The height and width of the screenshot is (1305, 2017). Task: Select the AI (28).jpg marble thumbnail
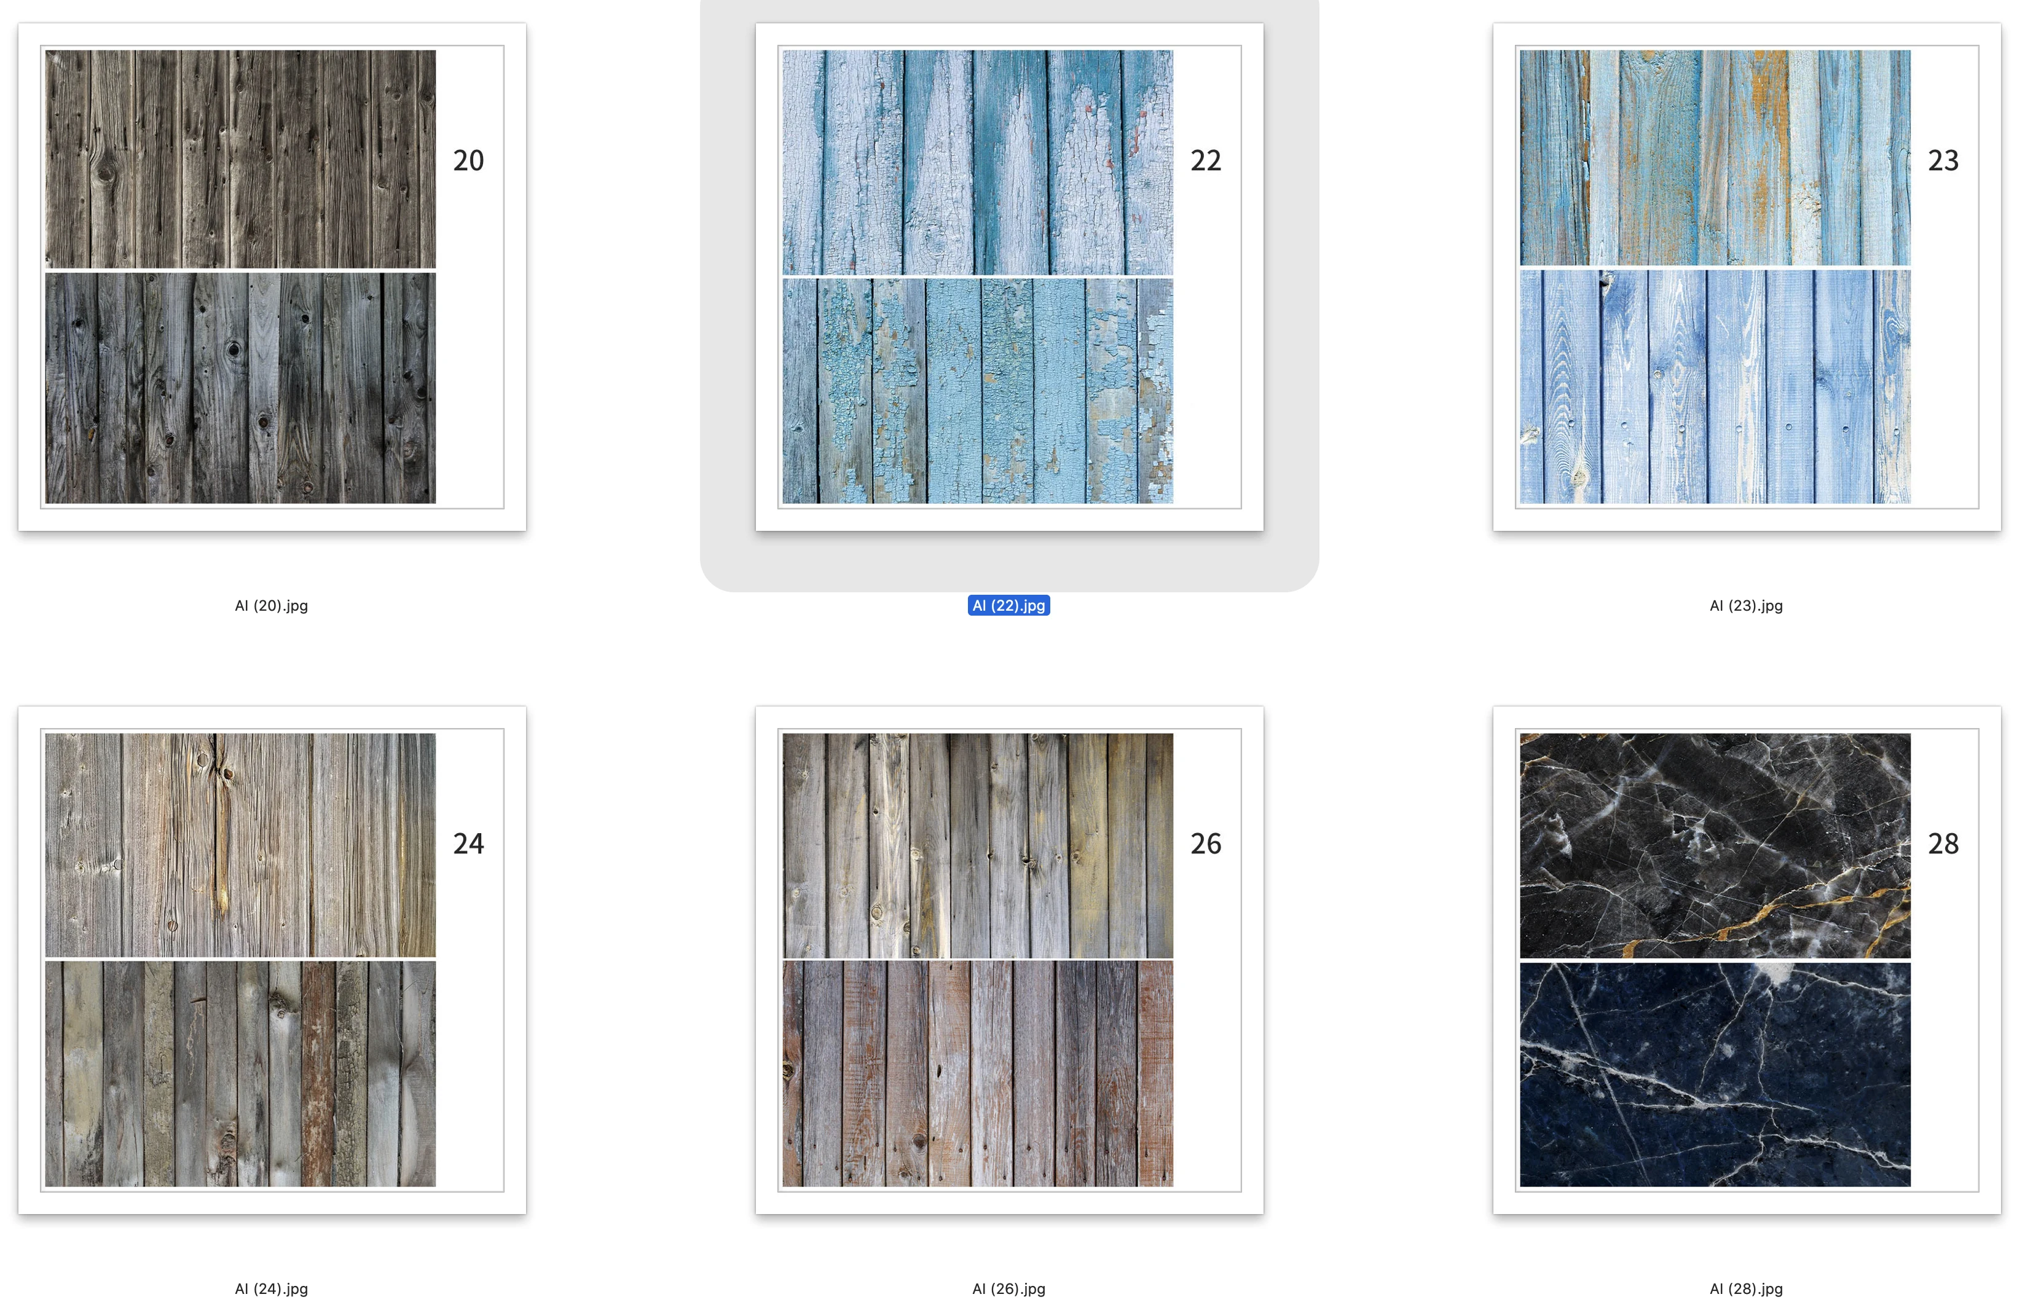pyautogui.click(x=1747, y=960)
